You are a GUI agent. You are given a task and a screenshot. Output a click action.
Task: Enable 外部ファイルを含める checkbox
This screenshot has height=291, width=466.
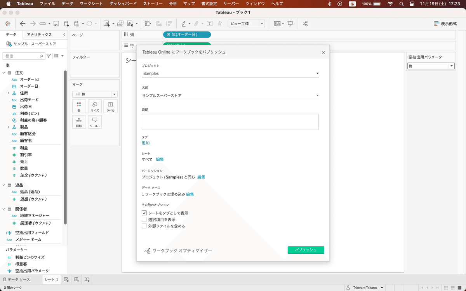pyautogui.click(x=144, y=226)
